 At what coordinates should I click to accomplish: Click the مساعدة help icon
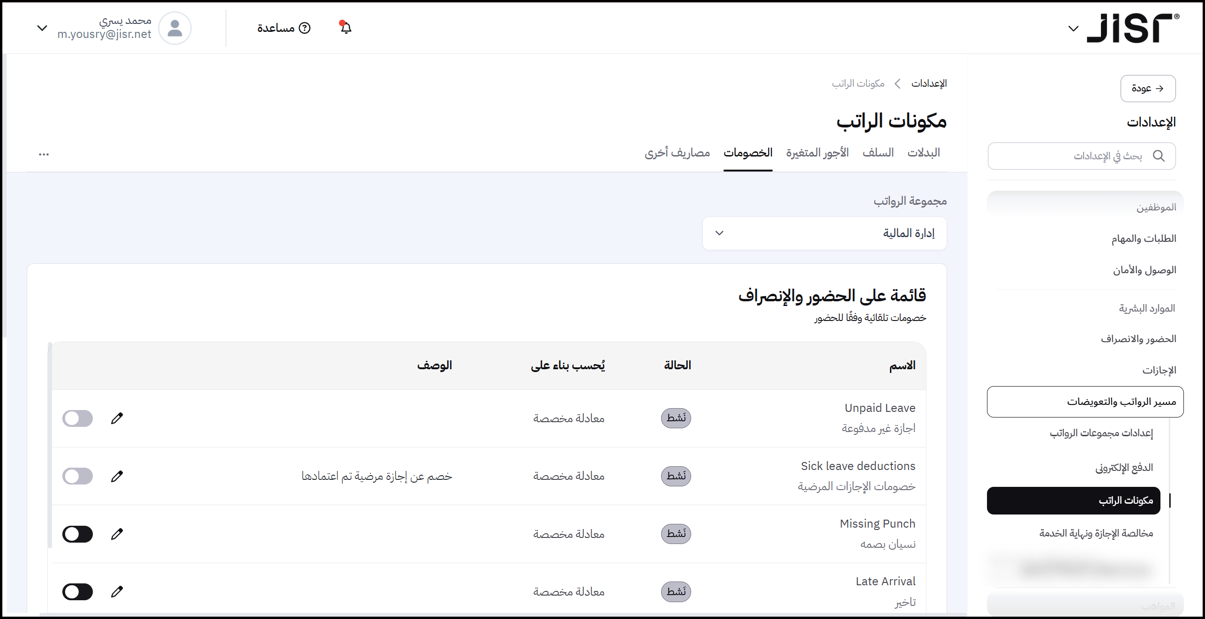click(305, 28)
